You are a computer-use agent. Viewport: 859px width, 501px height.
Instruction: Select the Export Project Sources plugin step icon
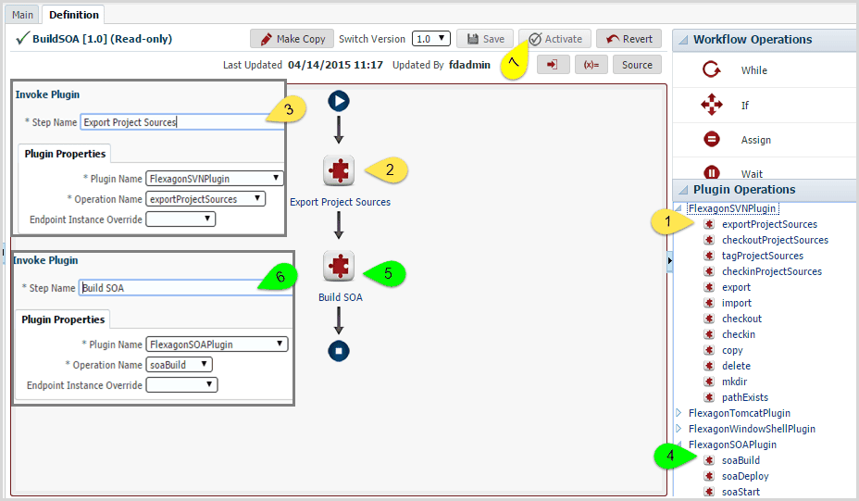pyautogui.click(x=339, y=170)
